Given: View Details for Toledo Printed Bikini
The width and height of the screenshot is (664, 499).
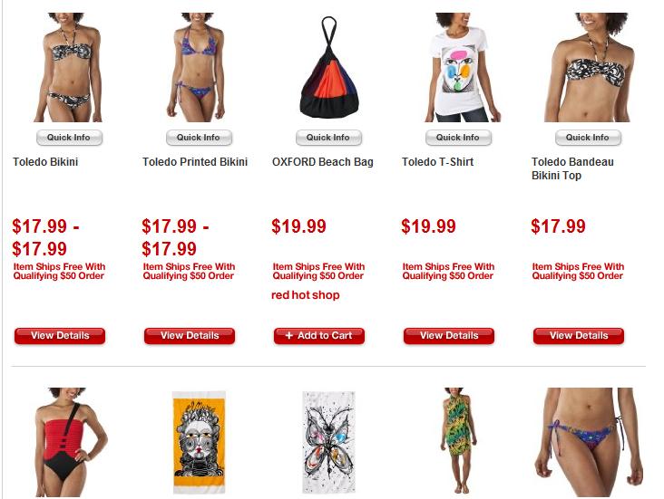Looking at the screenshot, I should click(x=190, y=336).
